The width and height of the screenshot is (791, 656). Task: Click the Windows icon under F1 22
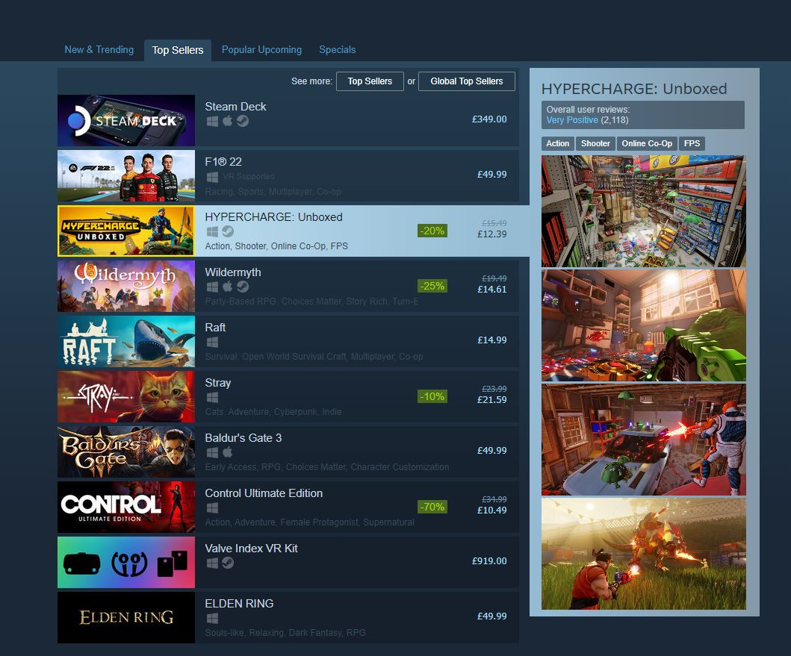[212, 176]
